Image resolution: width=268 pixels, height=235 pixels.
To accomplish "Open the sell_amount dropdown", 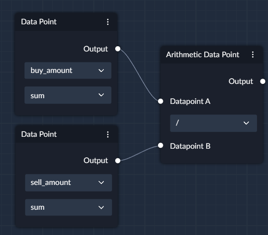I will coord(69,183).
